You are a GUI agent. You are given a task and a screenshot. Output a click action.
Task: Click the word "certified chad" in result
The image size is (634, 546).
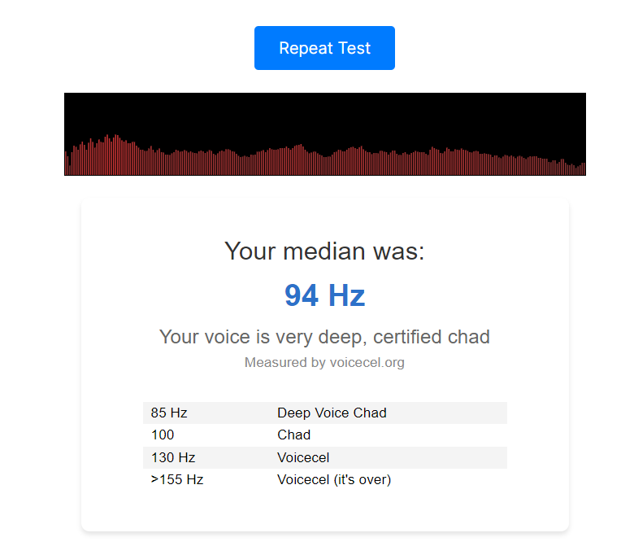(432, 337)
